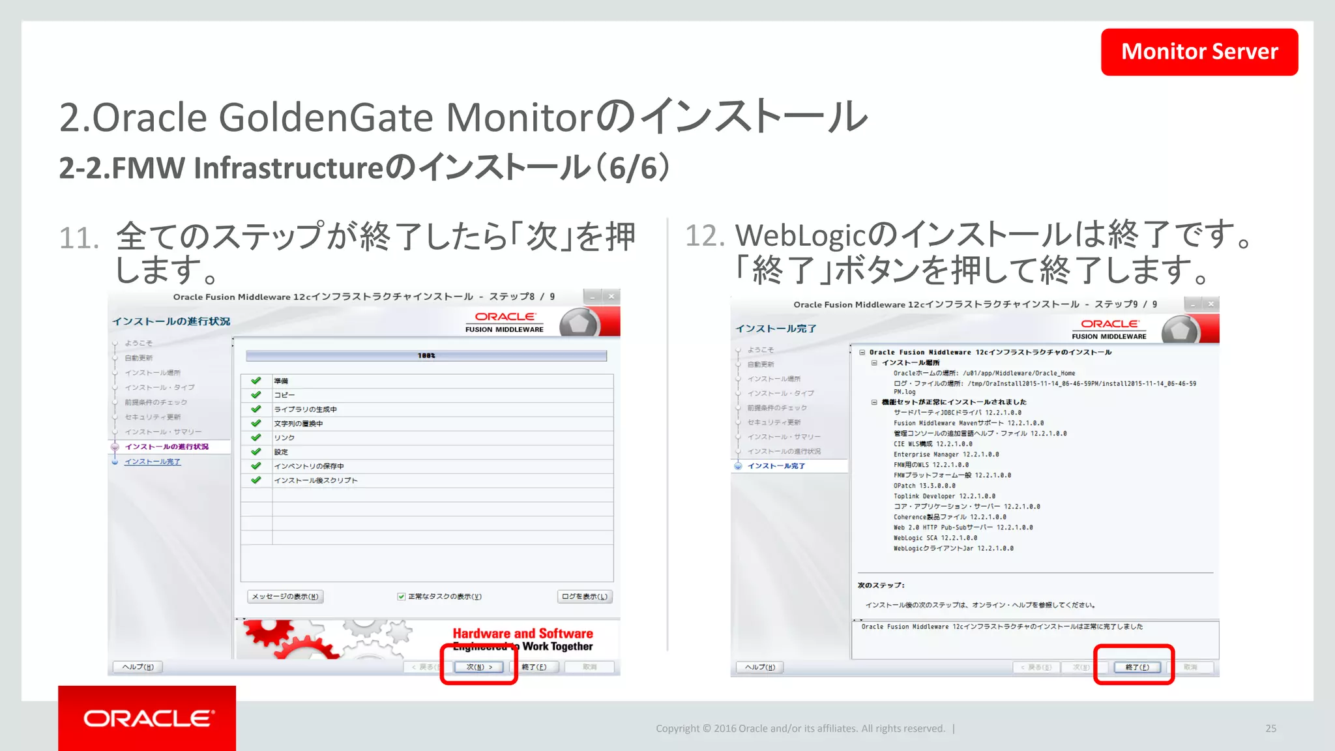Click the Oracle Fusion Middleware logo, Step 9 window

pyautogui.click(x=1109, y=329)
